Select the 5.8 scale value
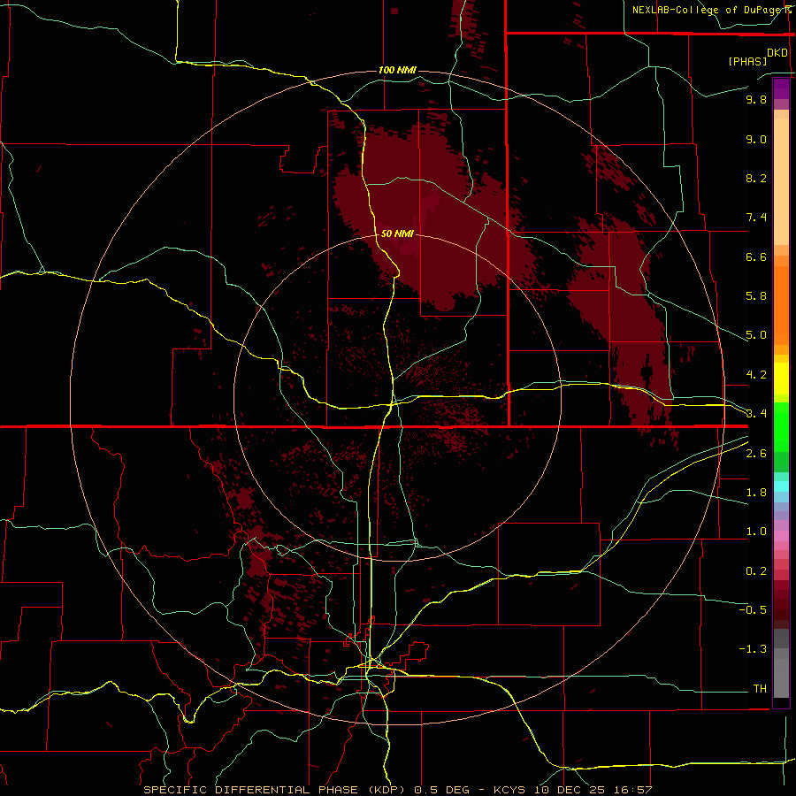 756,296
